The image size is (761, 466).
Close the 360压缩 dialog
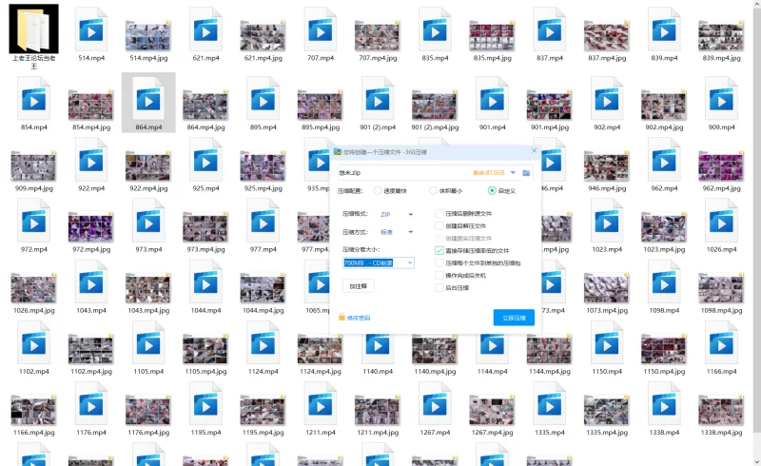[534, 151]
